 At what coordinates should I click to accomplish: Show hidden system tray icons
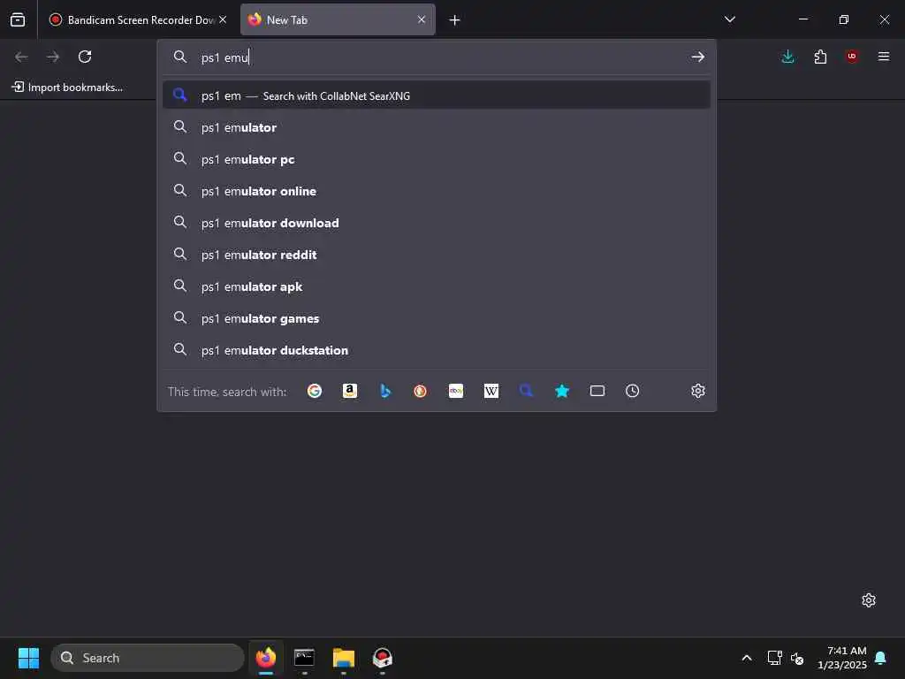[746, 658]
